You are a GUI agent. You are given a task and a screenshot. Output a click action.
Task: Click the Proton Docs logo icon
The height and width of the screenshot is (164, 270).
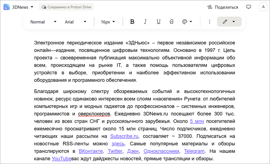click(7, 7)
